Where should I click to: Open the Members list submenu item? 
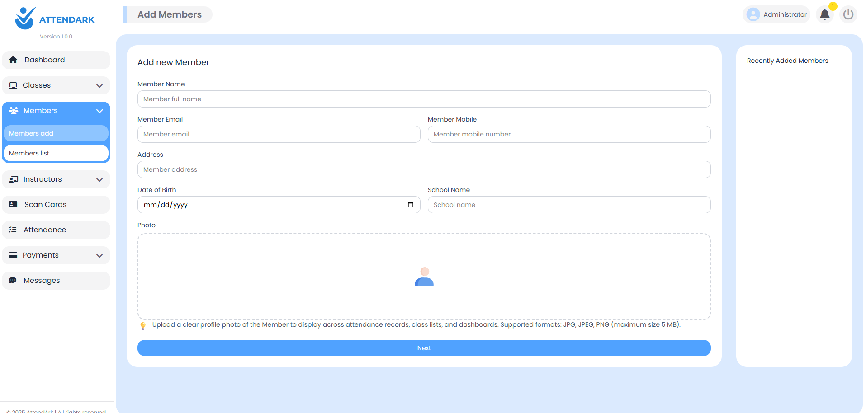tap(56, 153)
